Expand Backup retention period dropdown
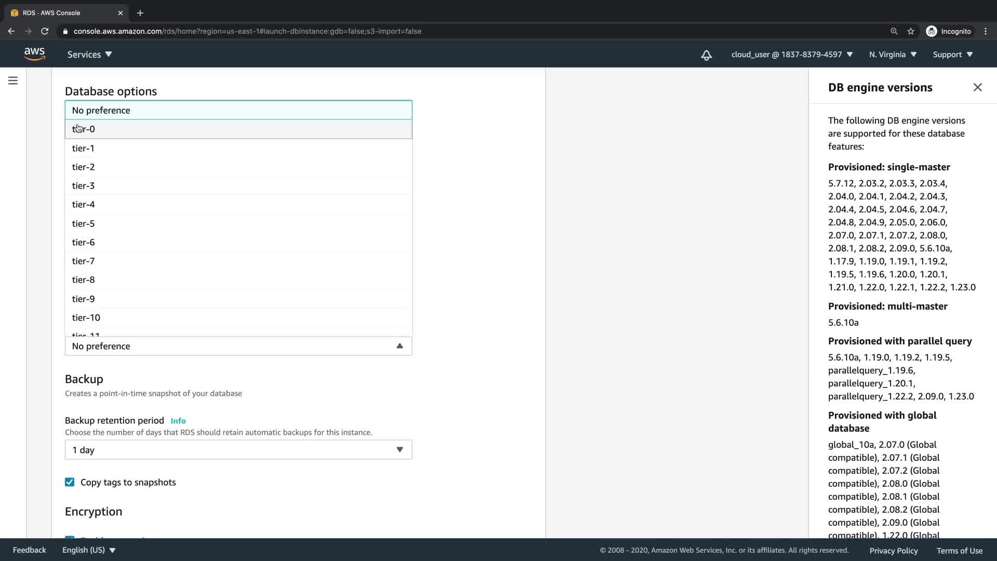The height and width of the screenshot is (561, 997). coord(238,450)
